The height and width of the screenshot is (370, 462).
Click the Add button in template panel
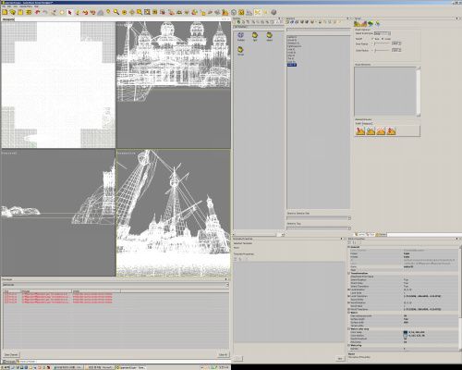339,359
